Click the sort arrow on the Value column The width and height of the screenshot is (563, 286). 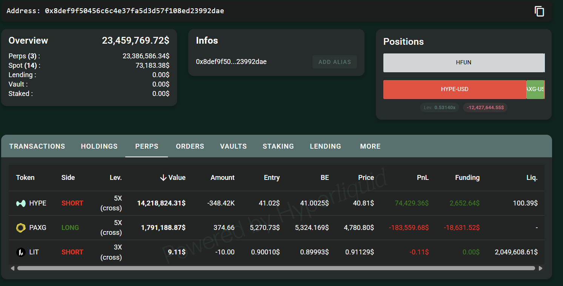point(163,177)
